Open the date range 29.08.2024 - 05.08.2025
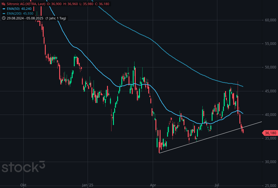 pyautogui.click(x=25, y=18)
